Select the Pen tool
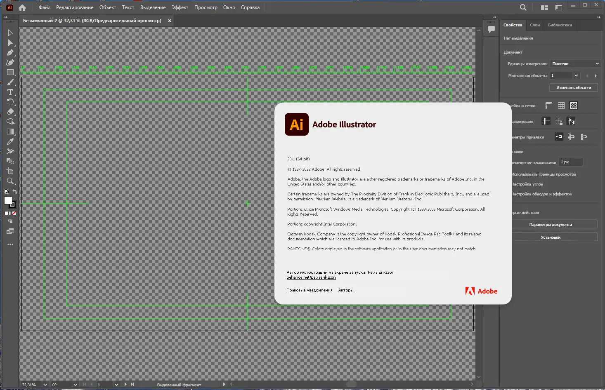The height and width of the screenshot is (390, 605). pyautogui.click(x=10, y=52)
